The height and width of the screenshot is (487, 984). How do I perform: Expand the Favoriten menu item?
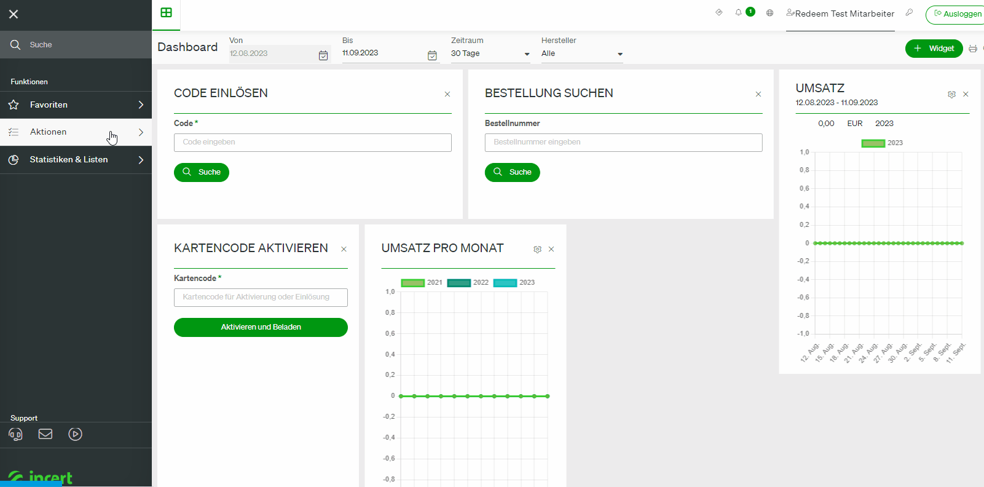point(76,105)
